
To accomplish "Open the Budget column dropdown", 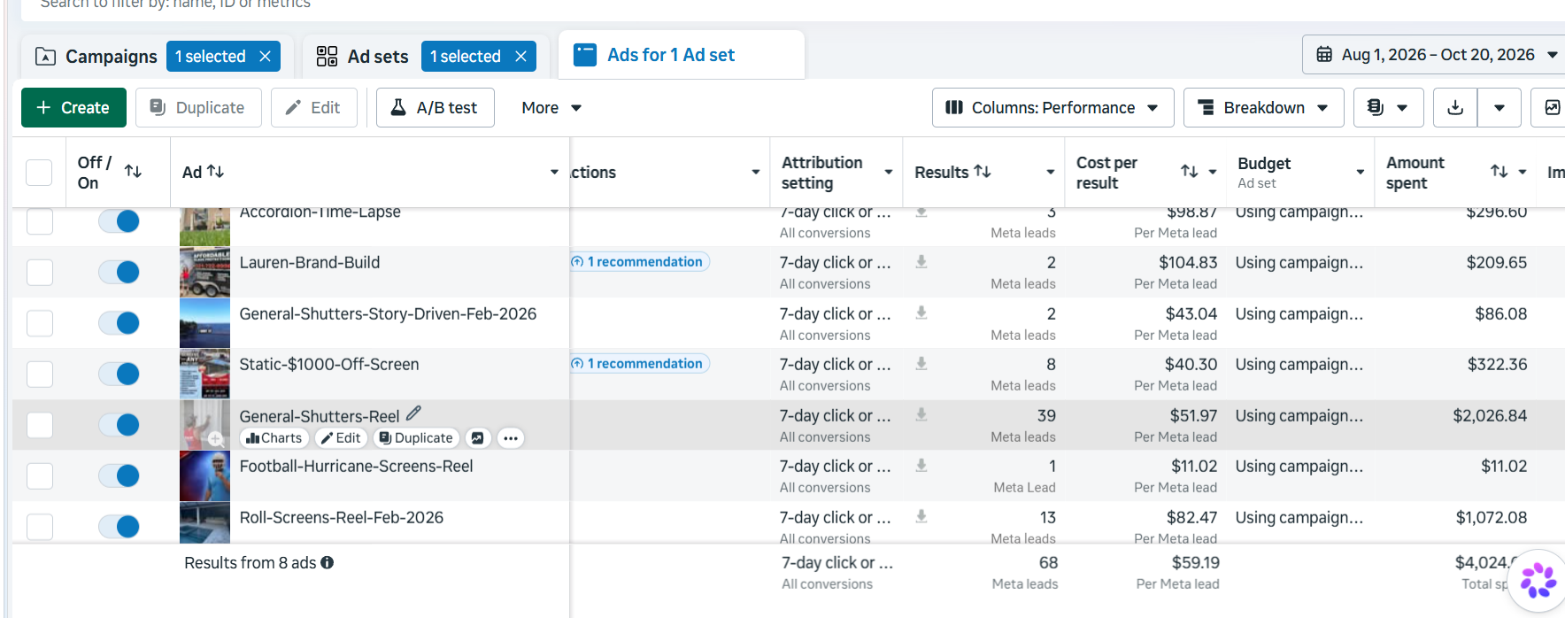I will click(1360, 172).
